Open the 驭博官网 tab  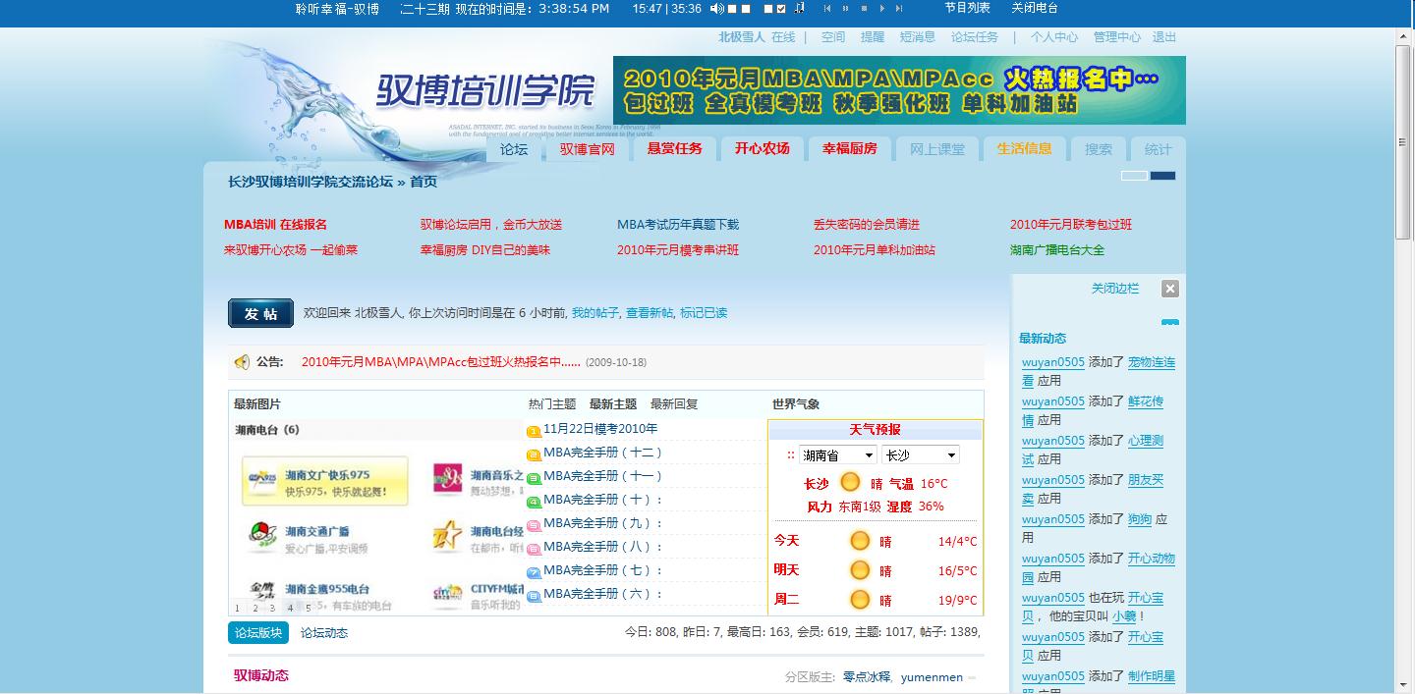tap(588, 149)
